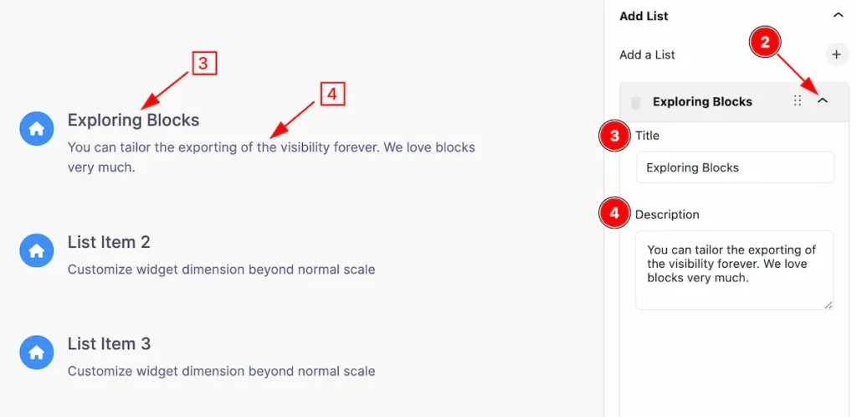Click the home icon beside Exploring Blocks
The height and width of the screenshot is (417, 857).
tap(37, 129)
